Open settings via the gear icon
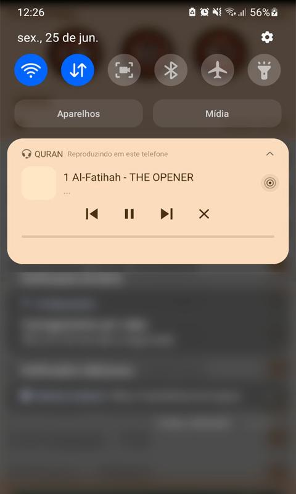296x494 pixels. point(267,38)
